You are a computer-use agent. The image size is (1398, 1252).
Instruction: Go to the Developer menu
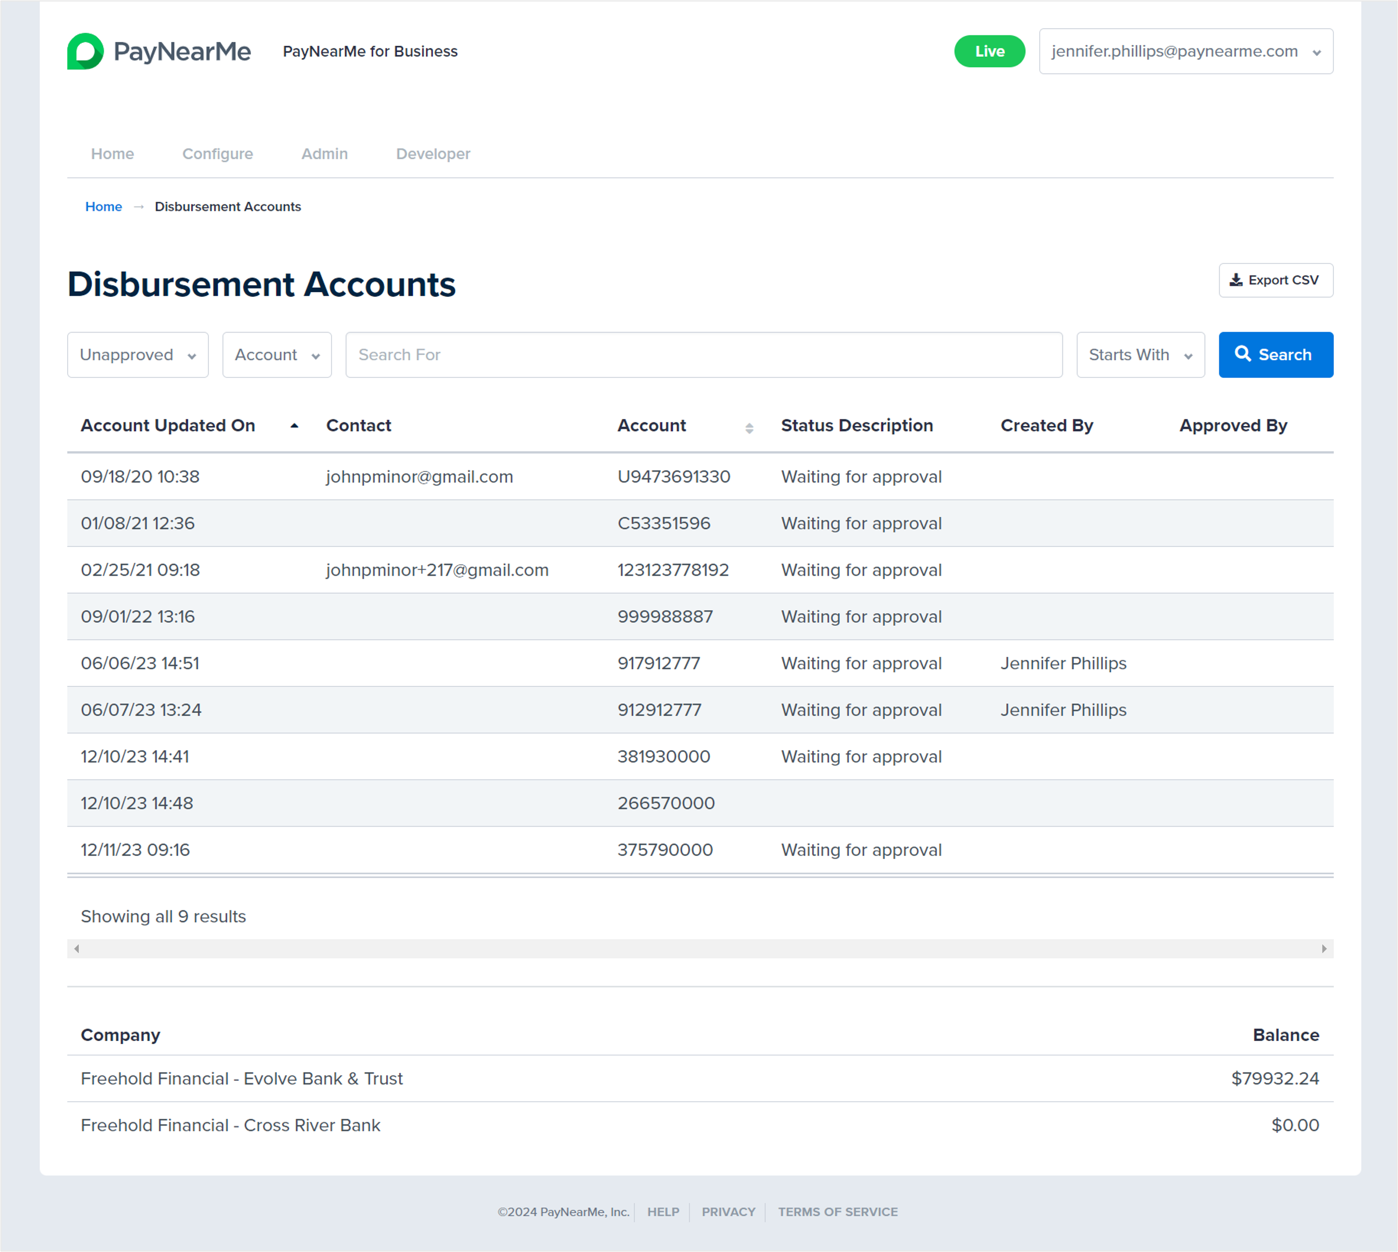point(433,154)
